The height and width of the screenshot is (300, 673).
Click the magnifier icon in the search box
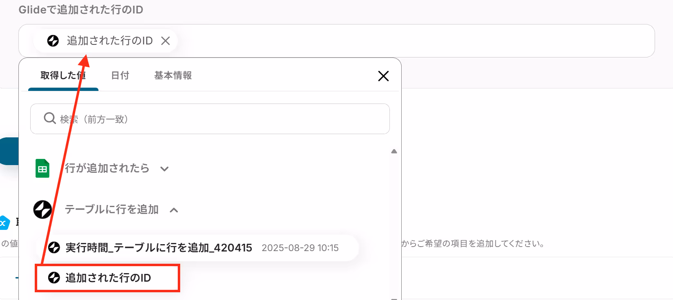[50, 118]
